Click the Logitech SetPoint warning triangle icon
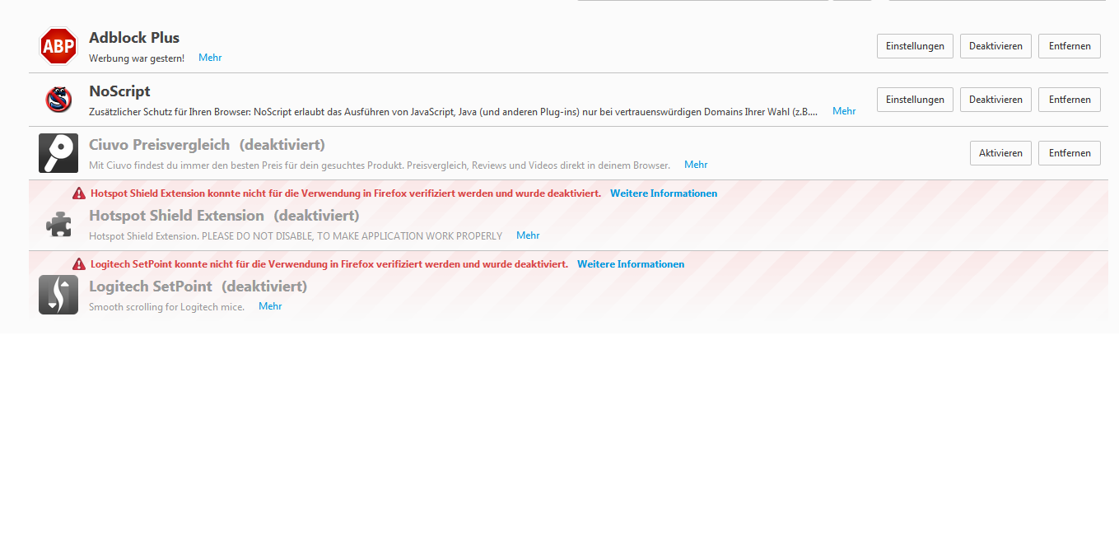The height and width of the screenshot is (545, 1119). tap(79, 264)
